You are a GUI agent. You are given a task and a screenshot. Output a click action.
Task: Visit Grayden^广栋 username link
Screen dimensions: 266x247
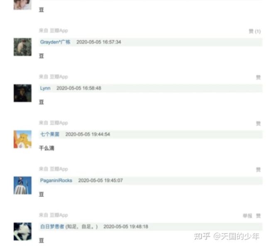coord(55,42)
